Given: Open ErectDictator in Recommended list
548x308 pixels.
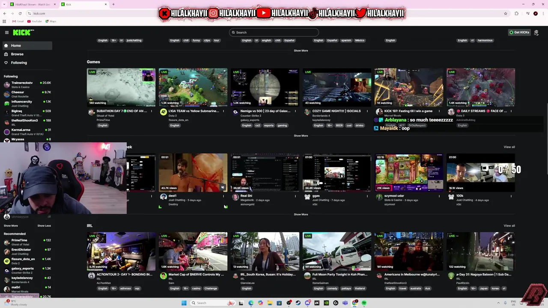Looking at the screenshot, I should click(x=27, y=251).
